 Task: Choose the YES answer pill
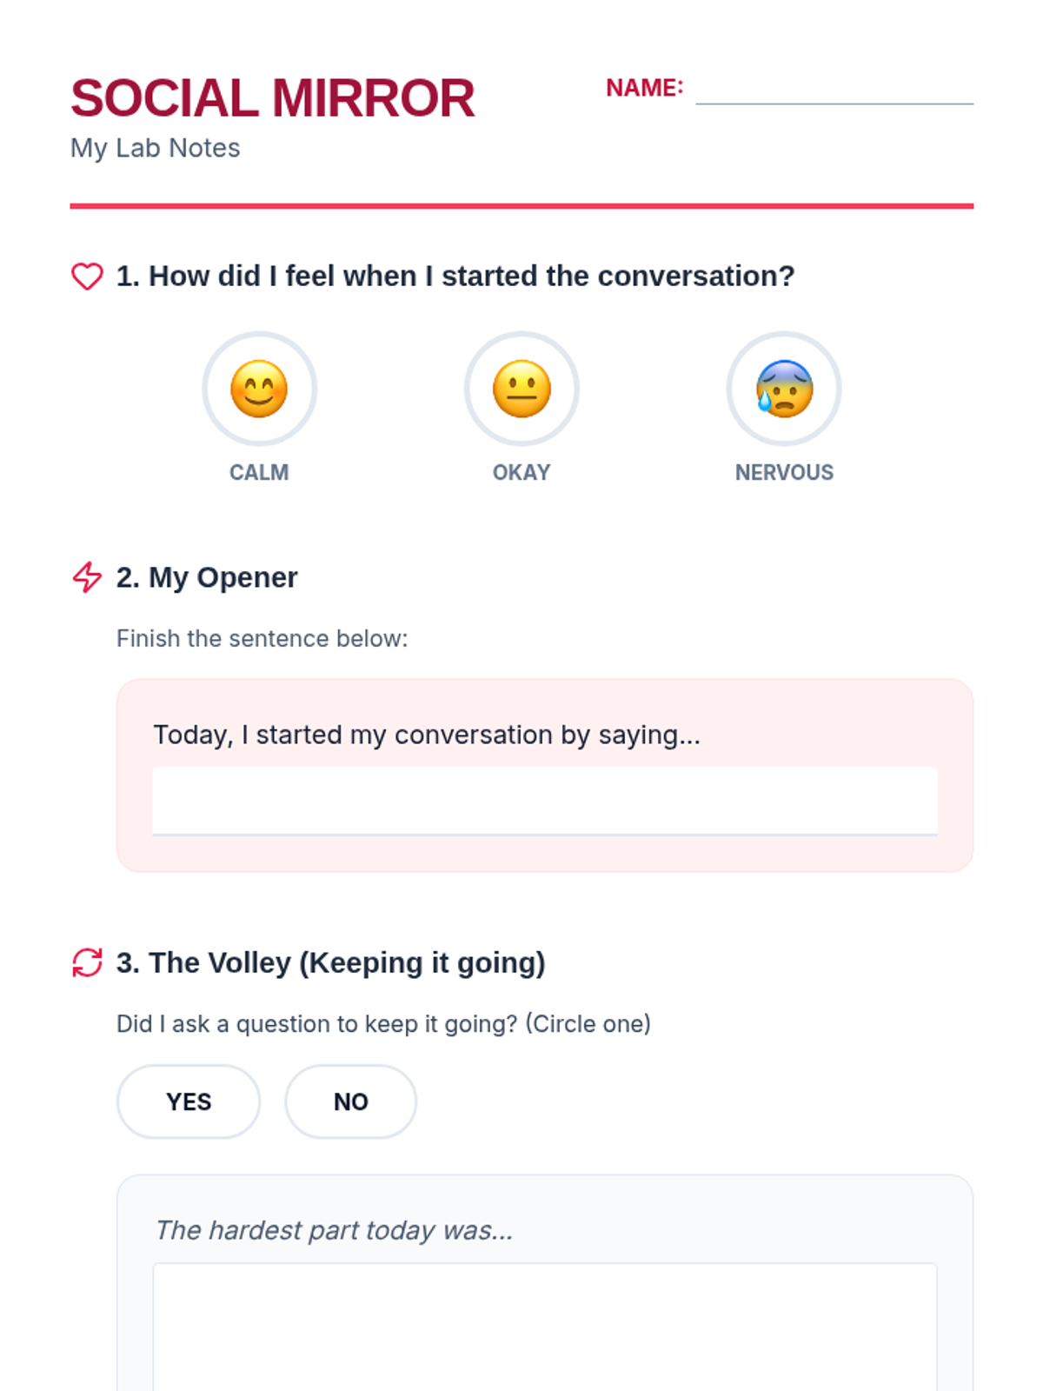click(189, 1101)
